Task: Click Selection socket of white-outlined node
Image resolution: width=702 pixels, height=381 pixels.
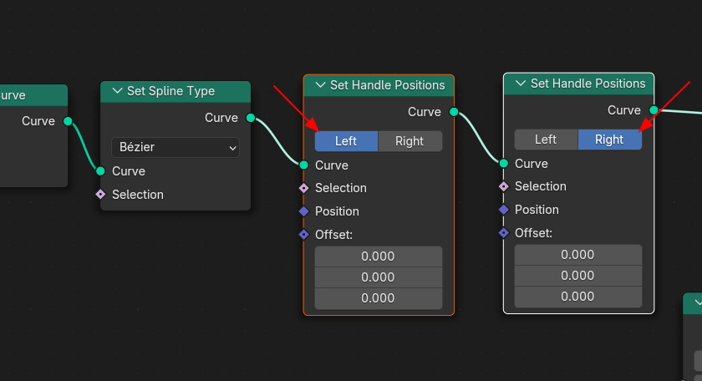Action: (504, 186)
